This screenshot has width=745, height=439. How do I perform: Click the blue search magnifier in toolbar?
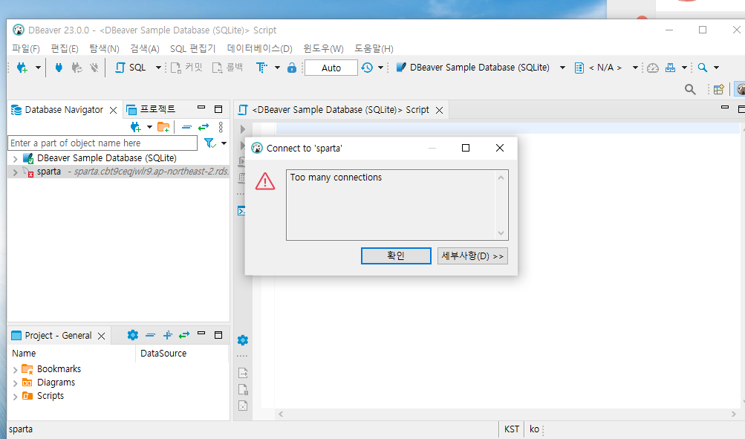703,68
